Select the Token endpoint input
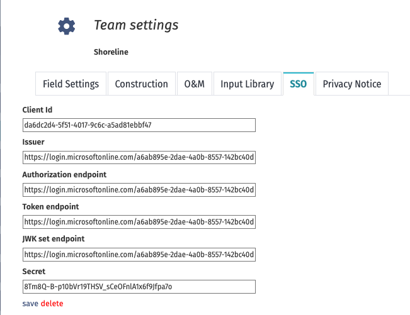Screen dimensions: 410x315 click(139, 222)
